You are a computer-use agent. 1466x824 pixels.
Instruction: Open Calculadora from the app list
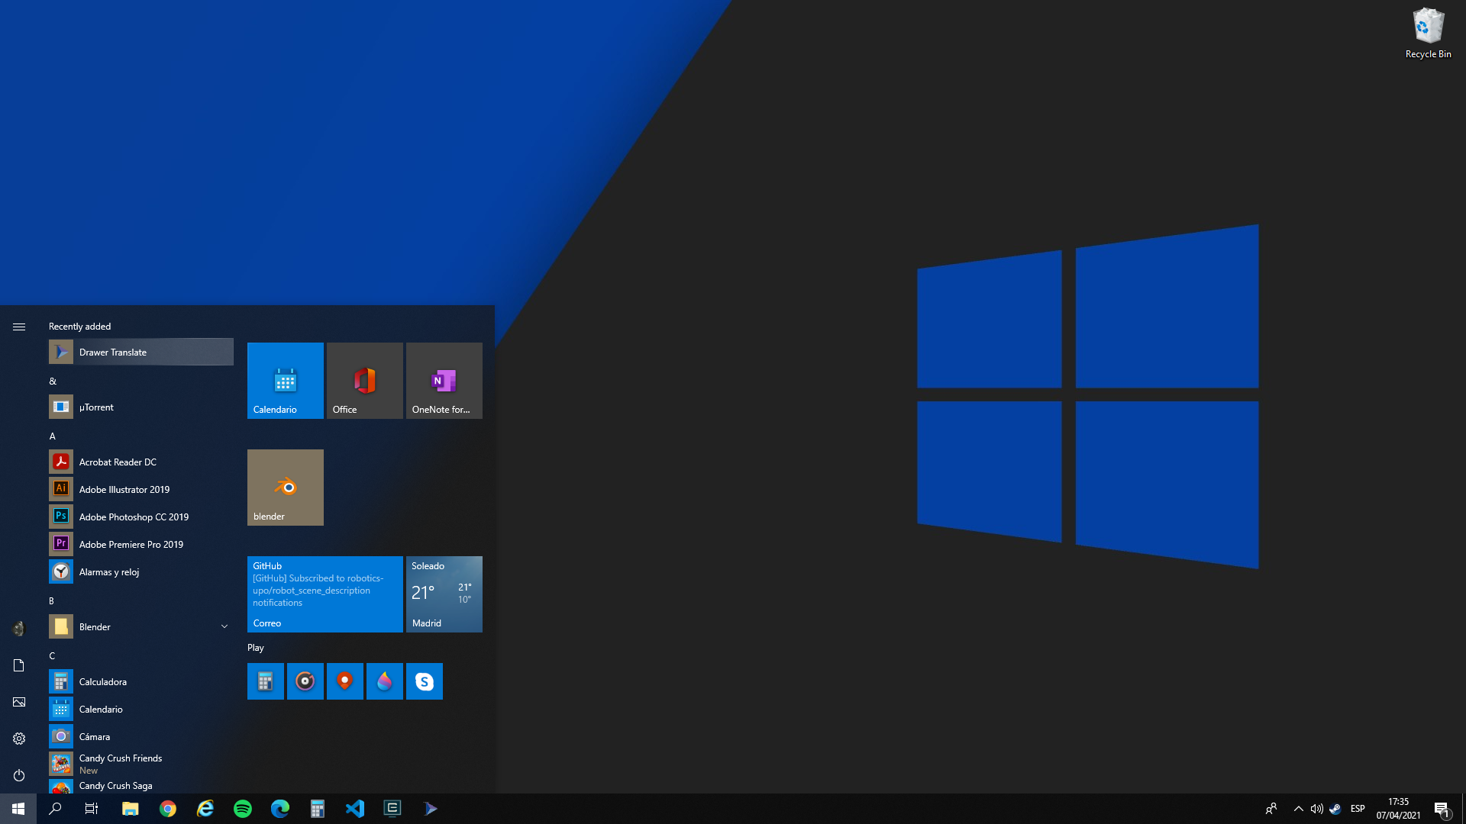point(140,681)
